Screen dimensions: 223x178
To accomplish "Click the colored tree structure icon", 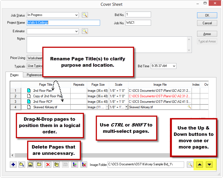I will tap(75, 164).
